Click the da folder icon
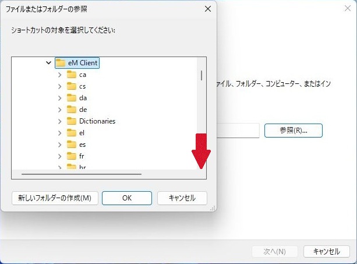 [72, 98]
